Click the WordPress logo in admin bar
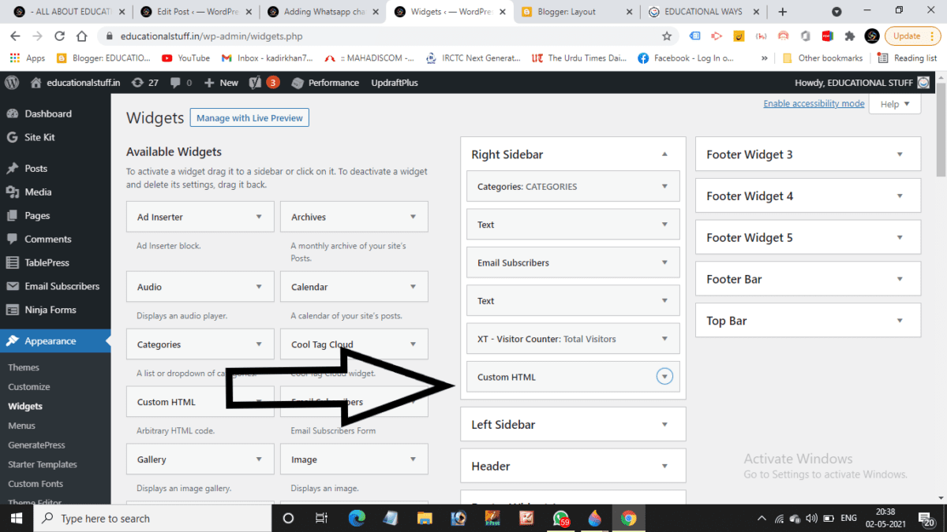Screen dimensions: 947x532 pos(12,83)
